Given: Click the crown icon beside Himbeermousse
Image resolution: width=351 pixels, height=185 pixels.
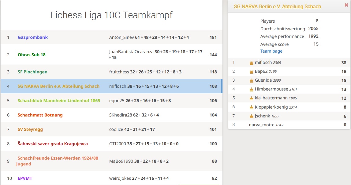Looking at the screenshot, I should [x=251, y=89].
